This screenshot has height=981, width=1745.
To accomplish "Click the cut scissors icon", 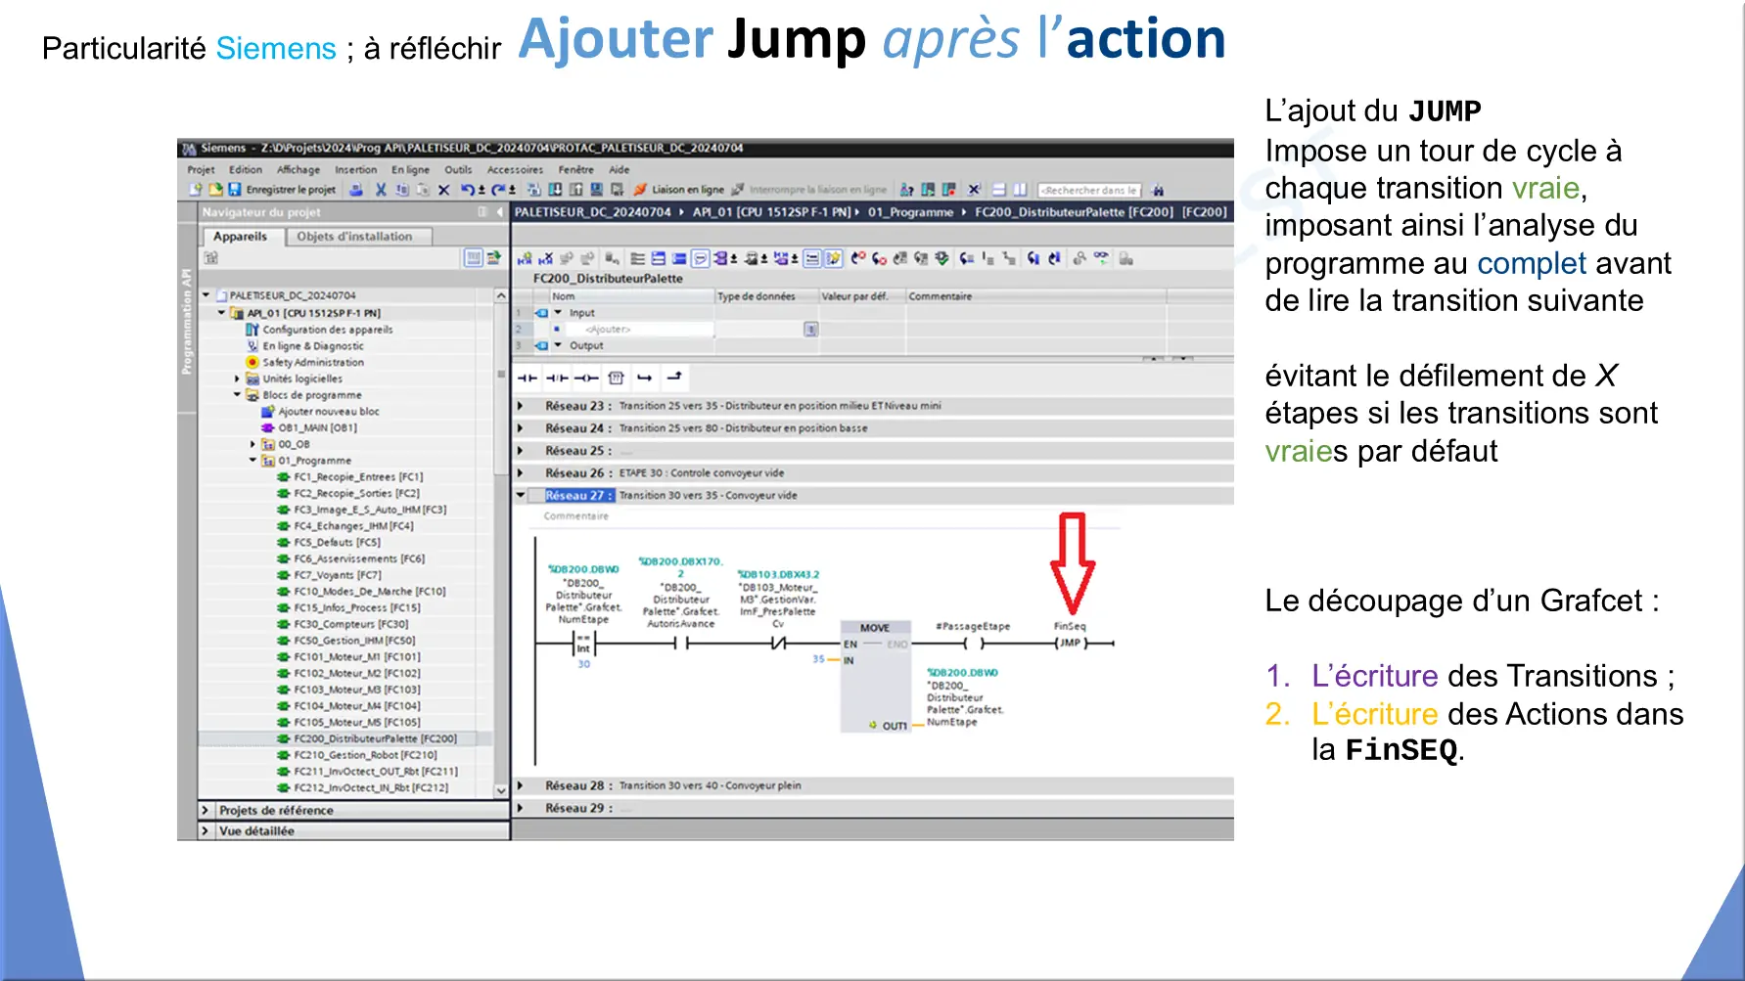I will pos(381,190).
